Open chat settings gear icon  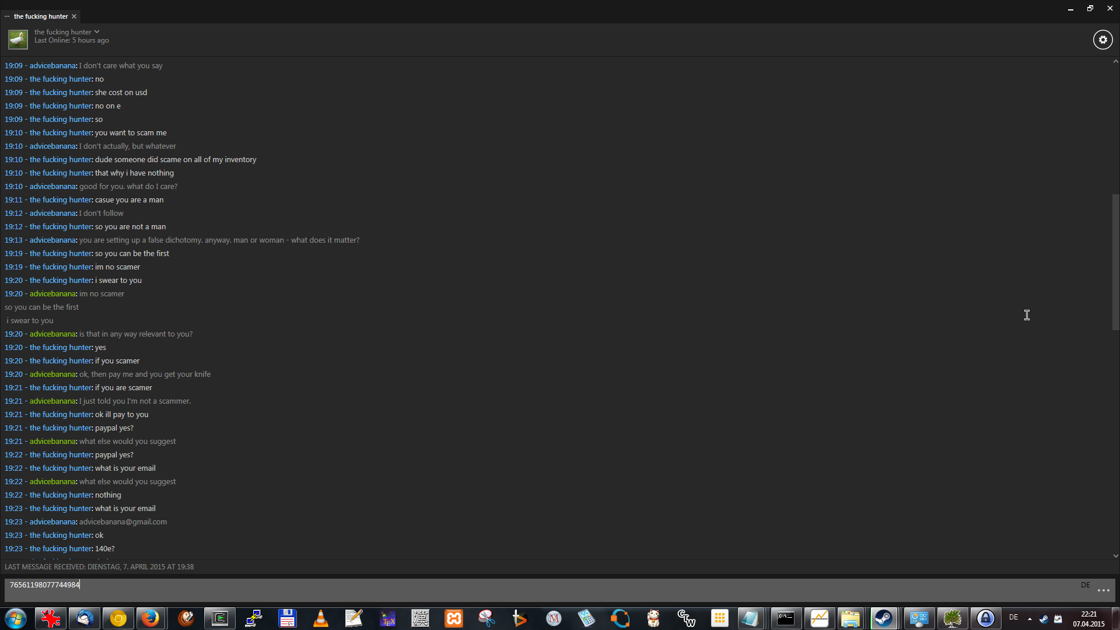coord(1102,40)
